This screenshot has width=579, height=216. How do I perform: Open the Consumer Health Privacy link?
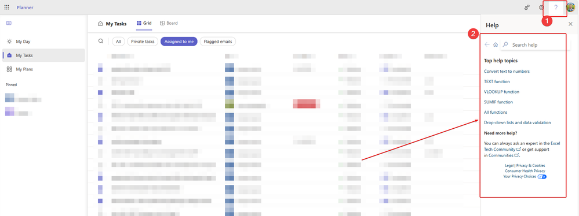(x=525, y=171)
